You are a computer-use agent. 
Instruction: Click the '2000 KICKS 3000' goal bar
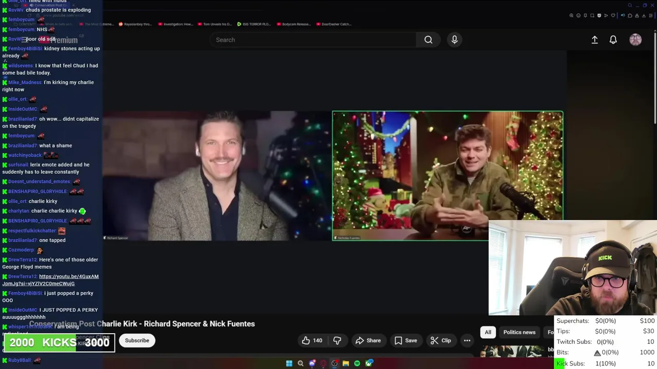pyautogui.click(x=59, y=343)
